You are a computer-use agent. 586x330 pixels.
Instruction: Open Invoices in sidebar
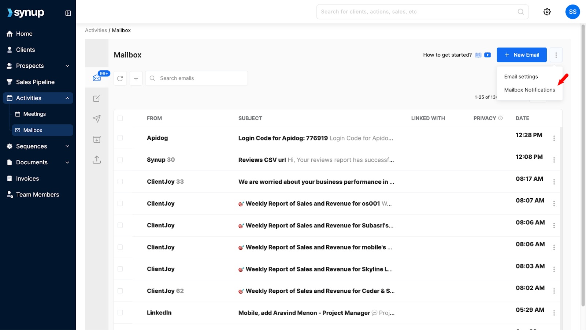click(38, 179)
